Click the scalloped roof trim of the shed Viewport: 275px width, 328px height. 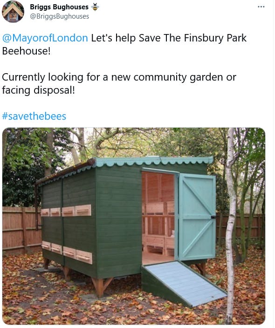[154, 162]
